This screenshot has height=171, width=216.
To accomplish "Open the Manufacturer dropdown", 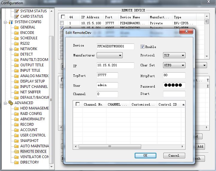I will pos(109,55).
